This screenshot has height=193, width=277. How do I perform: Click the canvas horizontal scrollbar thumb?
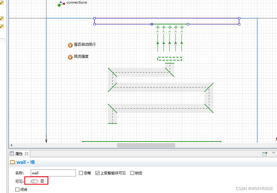pos(146,145)
